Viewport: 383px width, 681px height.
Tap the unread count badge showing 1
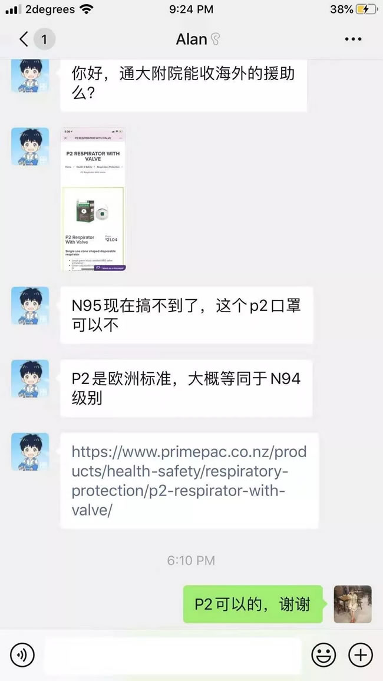click(44, 39)
